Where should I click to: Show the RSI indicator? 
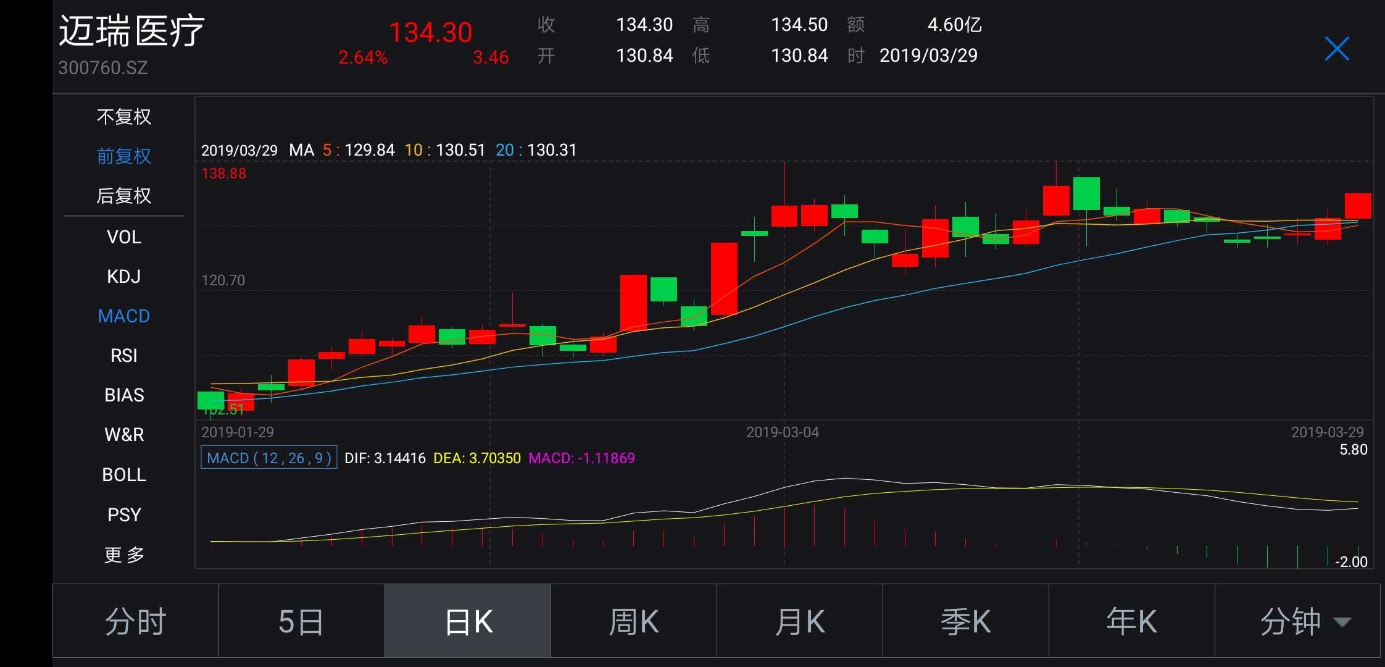coord(123,355)
